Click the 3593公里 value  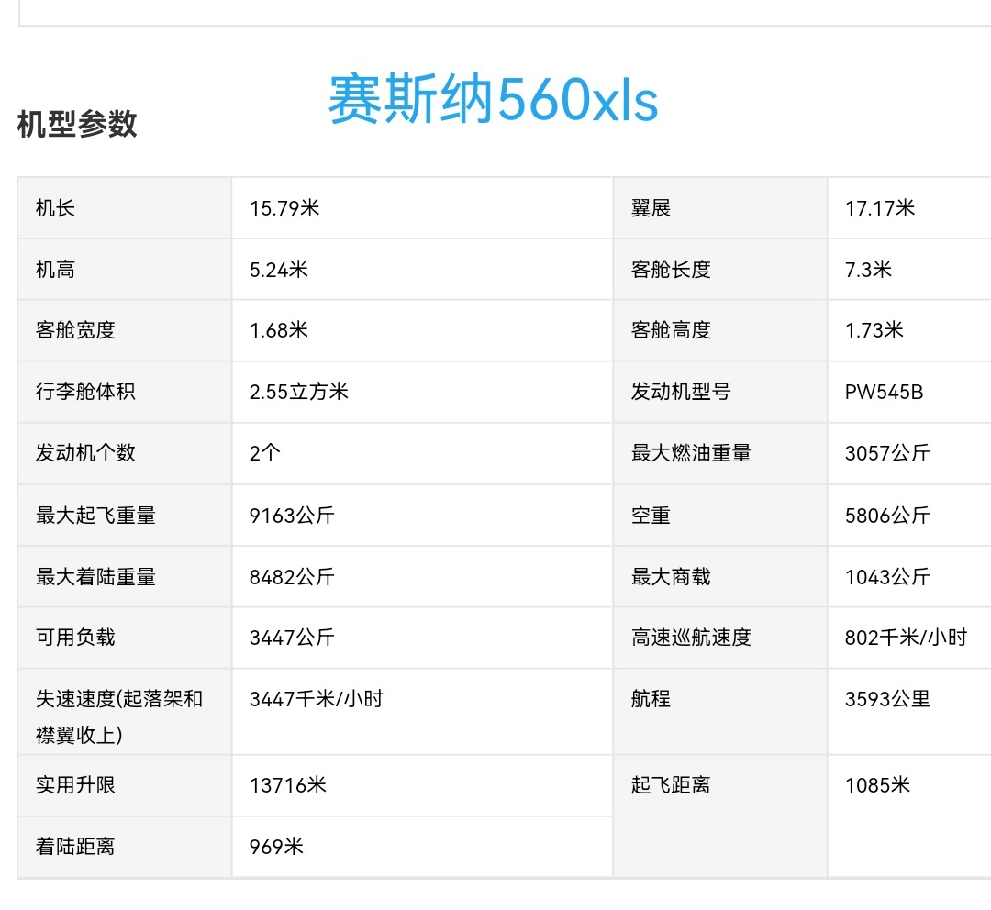(887, 699)
